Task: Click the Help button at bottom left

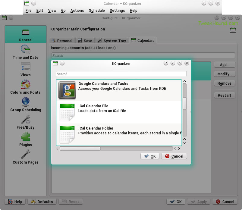Action: (15, 202)
